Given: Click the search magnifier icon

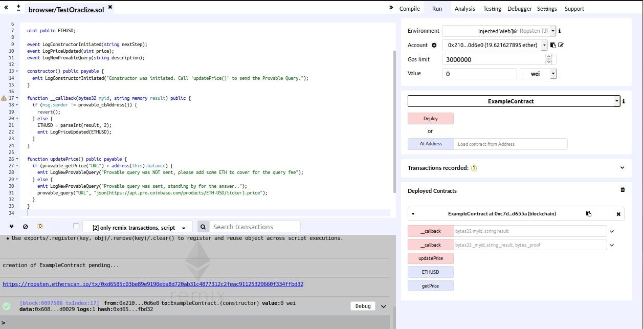Looking at the screenshot, I should tap(203, 227).
